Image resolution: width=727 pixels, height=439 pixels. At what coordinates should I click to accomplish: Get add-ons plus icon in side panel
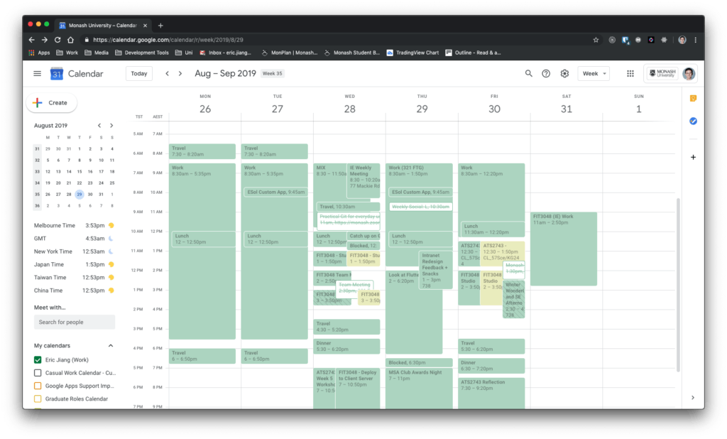(x=693, y=157)
